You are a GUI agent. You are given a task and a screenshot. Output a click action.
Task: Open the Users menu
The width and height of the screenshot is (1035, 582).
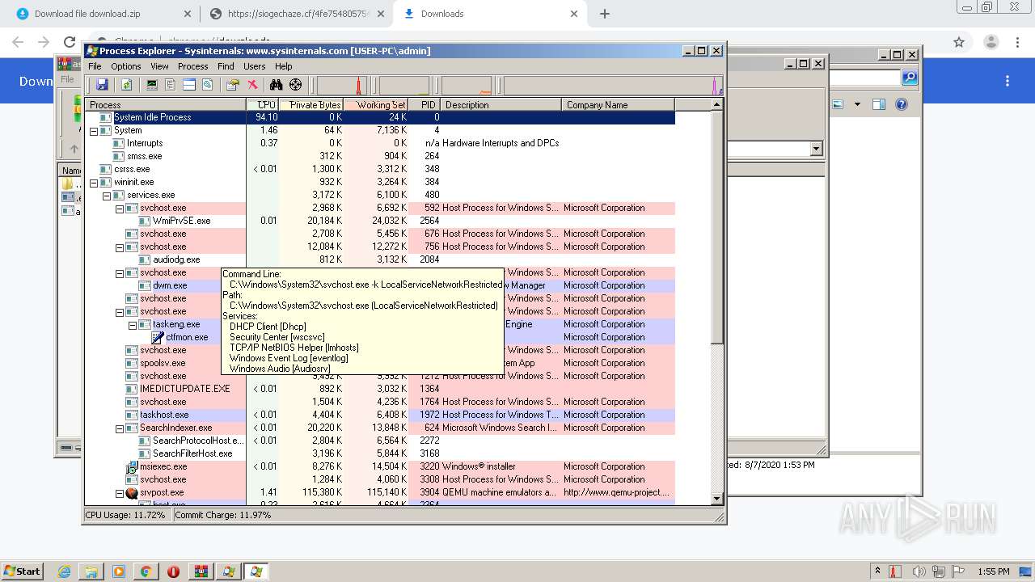point(255,66)
